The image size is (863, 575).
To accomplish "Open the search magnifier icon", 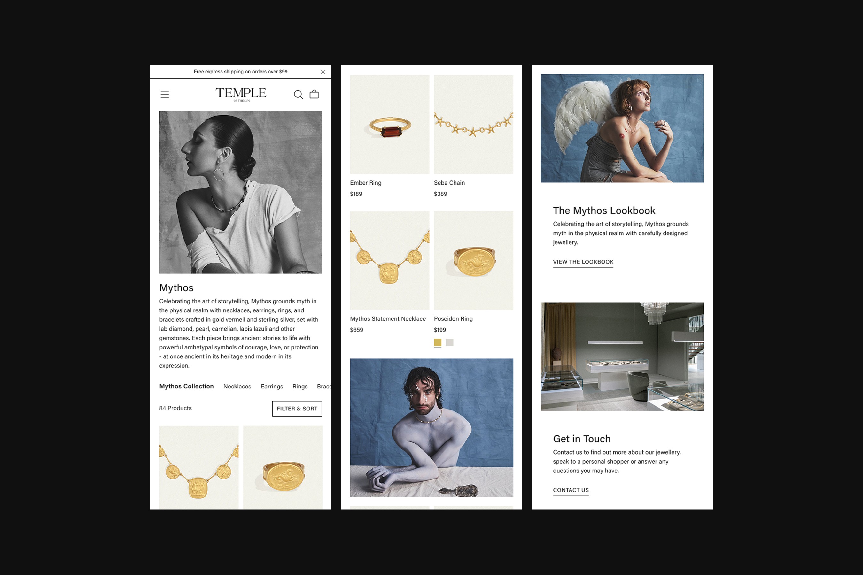I will click(298, 95).
